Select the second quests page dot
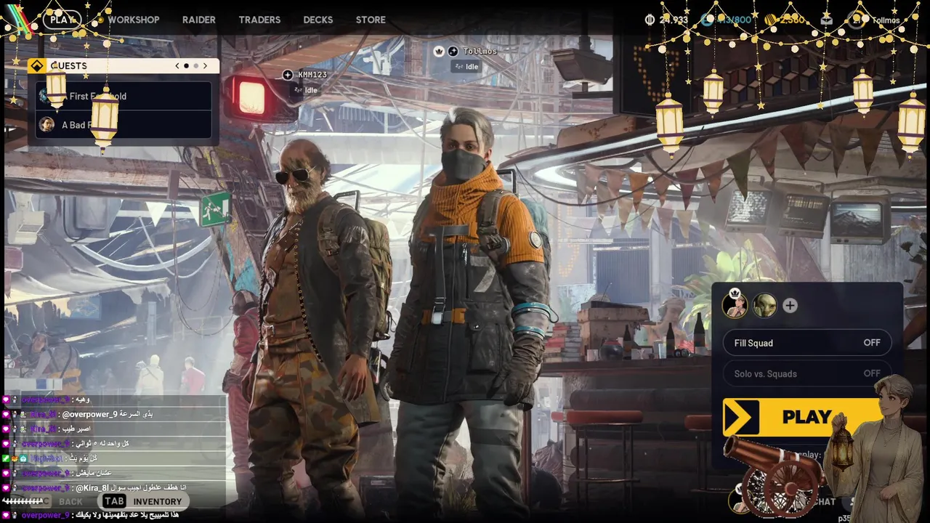The width and height of the screenshot is (930, 523). (195, 65)
